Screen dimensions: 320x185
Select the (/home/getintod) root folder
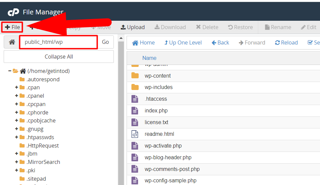click(x=49, y=71)
